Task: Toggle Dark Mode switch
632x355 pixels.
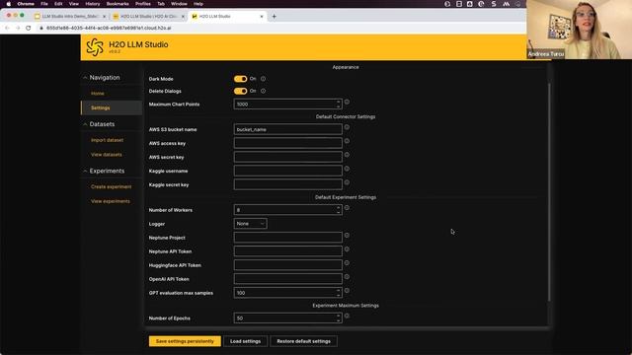Action: [x=240, y=79]
